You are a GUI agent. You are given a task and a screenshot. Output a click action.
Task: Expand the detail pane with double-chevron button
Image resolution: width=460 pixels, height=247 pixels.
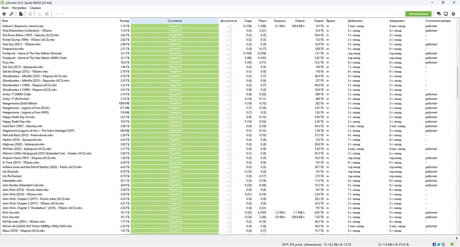point(456,238)
